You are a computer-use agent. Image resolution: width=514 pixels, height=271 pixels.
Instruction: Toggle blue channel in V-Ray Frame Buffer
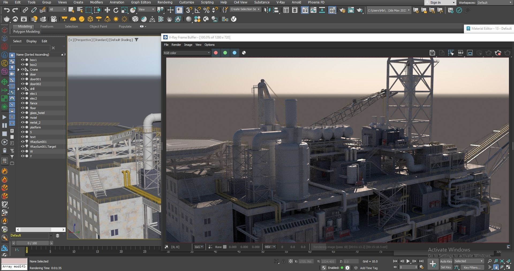point(235,53)
